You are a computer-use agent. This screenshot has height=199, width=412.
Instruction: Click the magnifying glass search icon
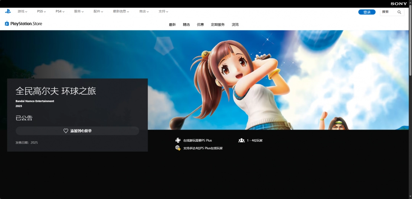coord(399,12)
